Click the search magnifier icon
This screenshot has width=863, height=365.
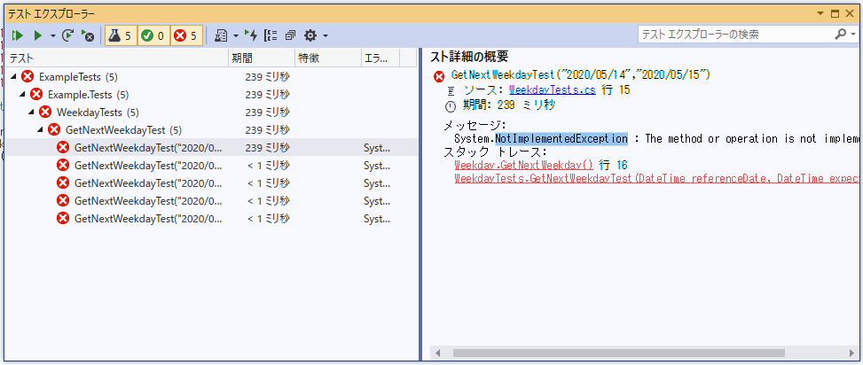click(841, 34)
